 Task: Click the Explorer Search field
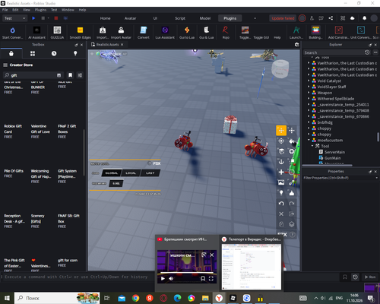pyautogui.click(x=334, y=52)
